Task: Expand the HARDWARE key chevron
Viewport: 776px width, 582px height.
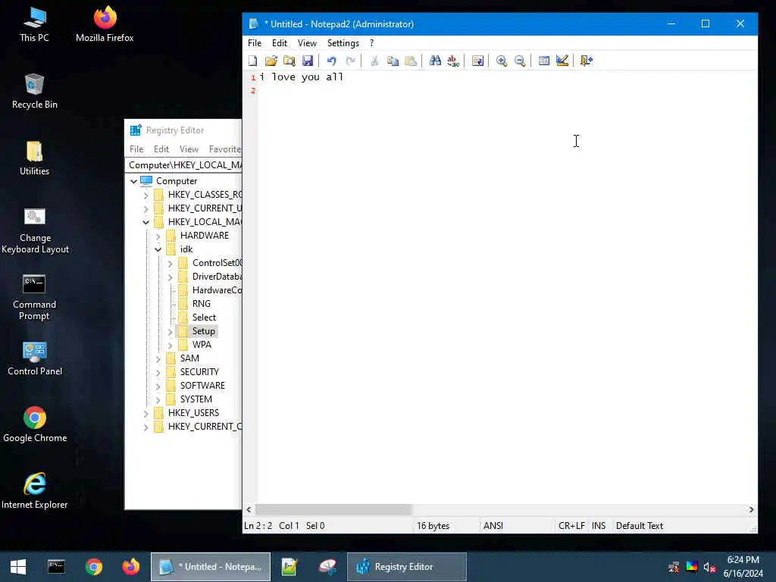Action: click(158, 236)
